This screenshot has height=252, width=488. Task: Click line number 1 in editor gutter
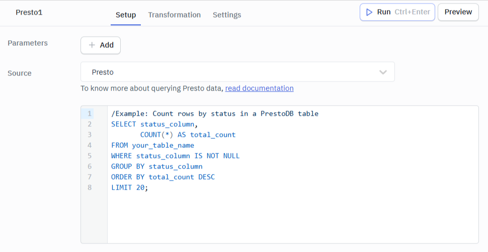click(x=90, y=114)
